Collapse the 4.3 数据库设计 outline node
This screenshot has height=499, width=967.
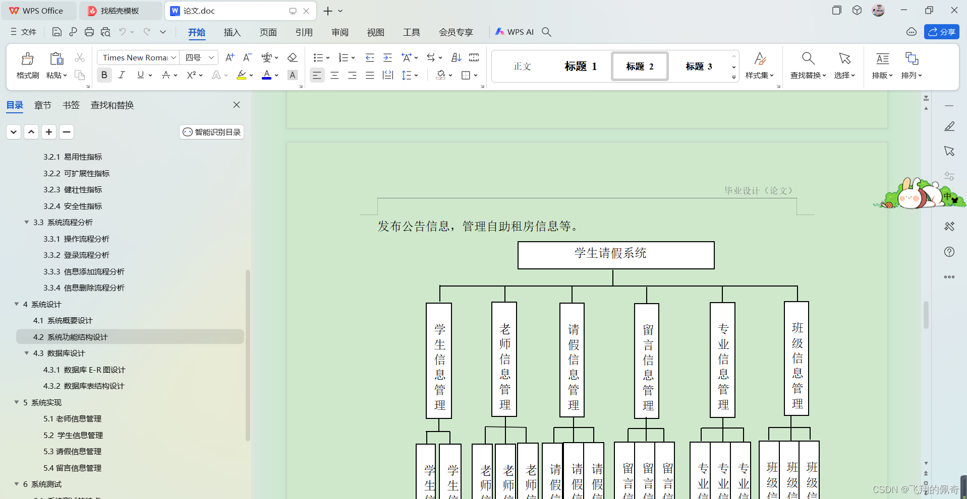coord(27,353)
